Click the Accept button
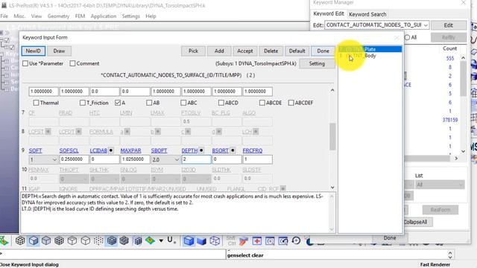 coord(245,51)
